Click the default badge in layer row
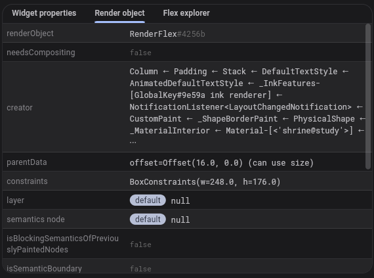The image size is (374, 278). pyautogui.click(x=148, y=200)
